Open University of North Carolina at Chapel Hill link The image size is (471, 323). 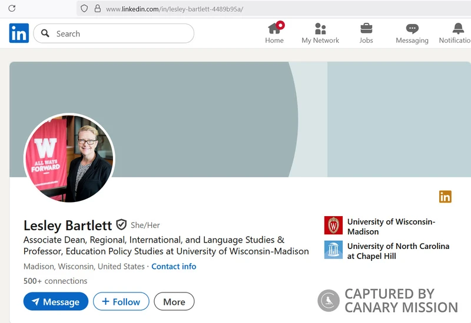tap(399, 251)
